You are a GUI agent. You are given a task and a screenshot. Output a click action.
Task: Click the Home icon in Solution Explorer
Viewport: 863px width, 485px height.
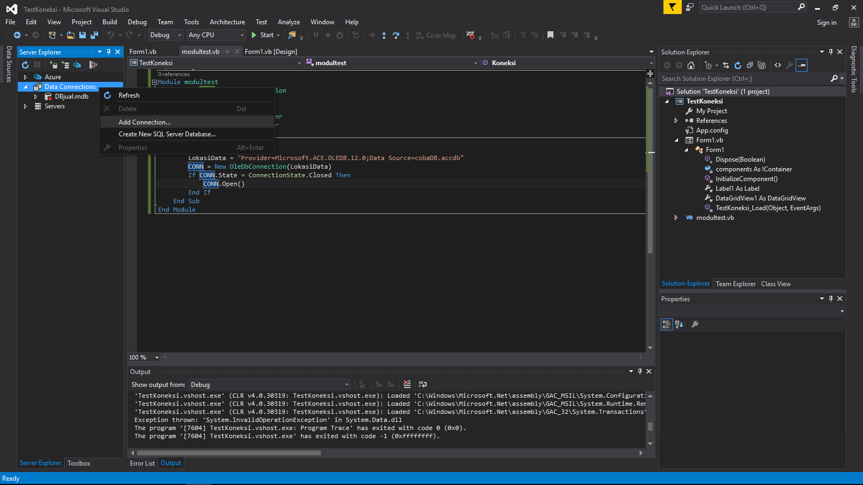691,65
